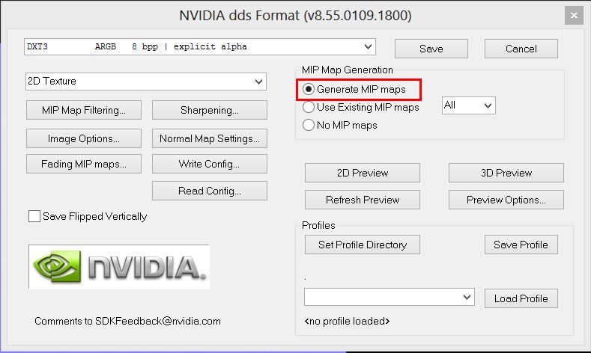Click the Load Profile button

click(x=521, y=298)
